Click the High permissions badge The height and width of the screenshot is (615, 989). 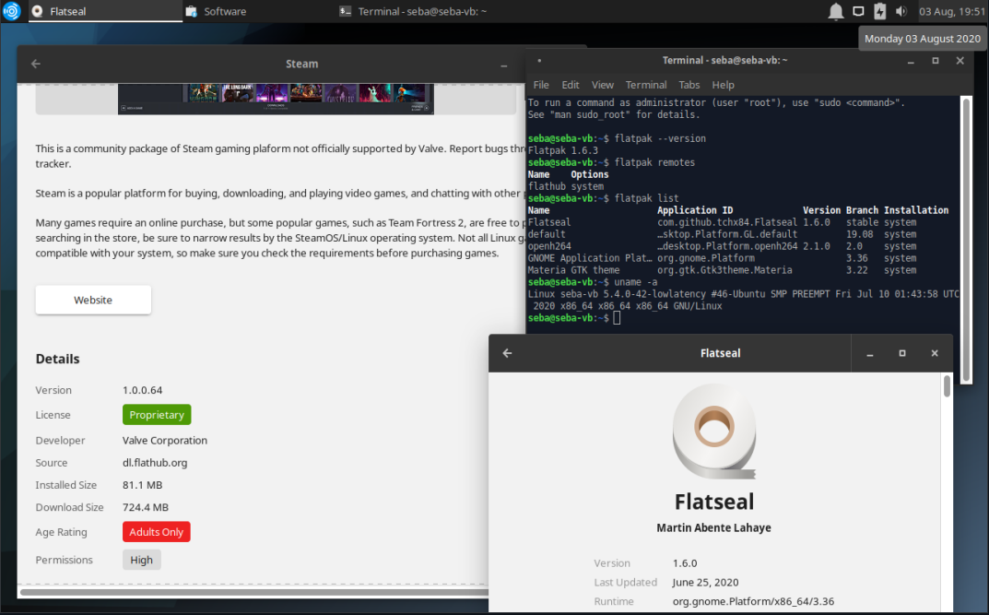tap(141, 559)
